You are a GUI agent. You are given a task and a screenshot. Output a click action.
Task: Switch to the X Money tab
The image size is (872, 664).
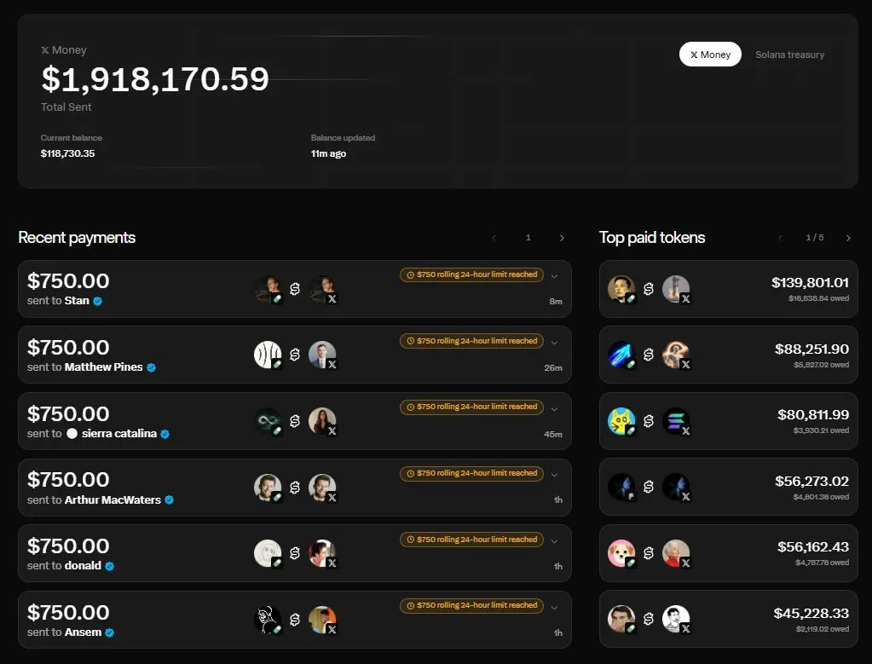[710, 55]
